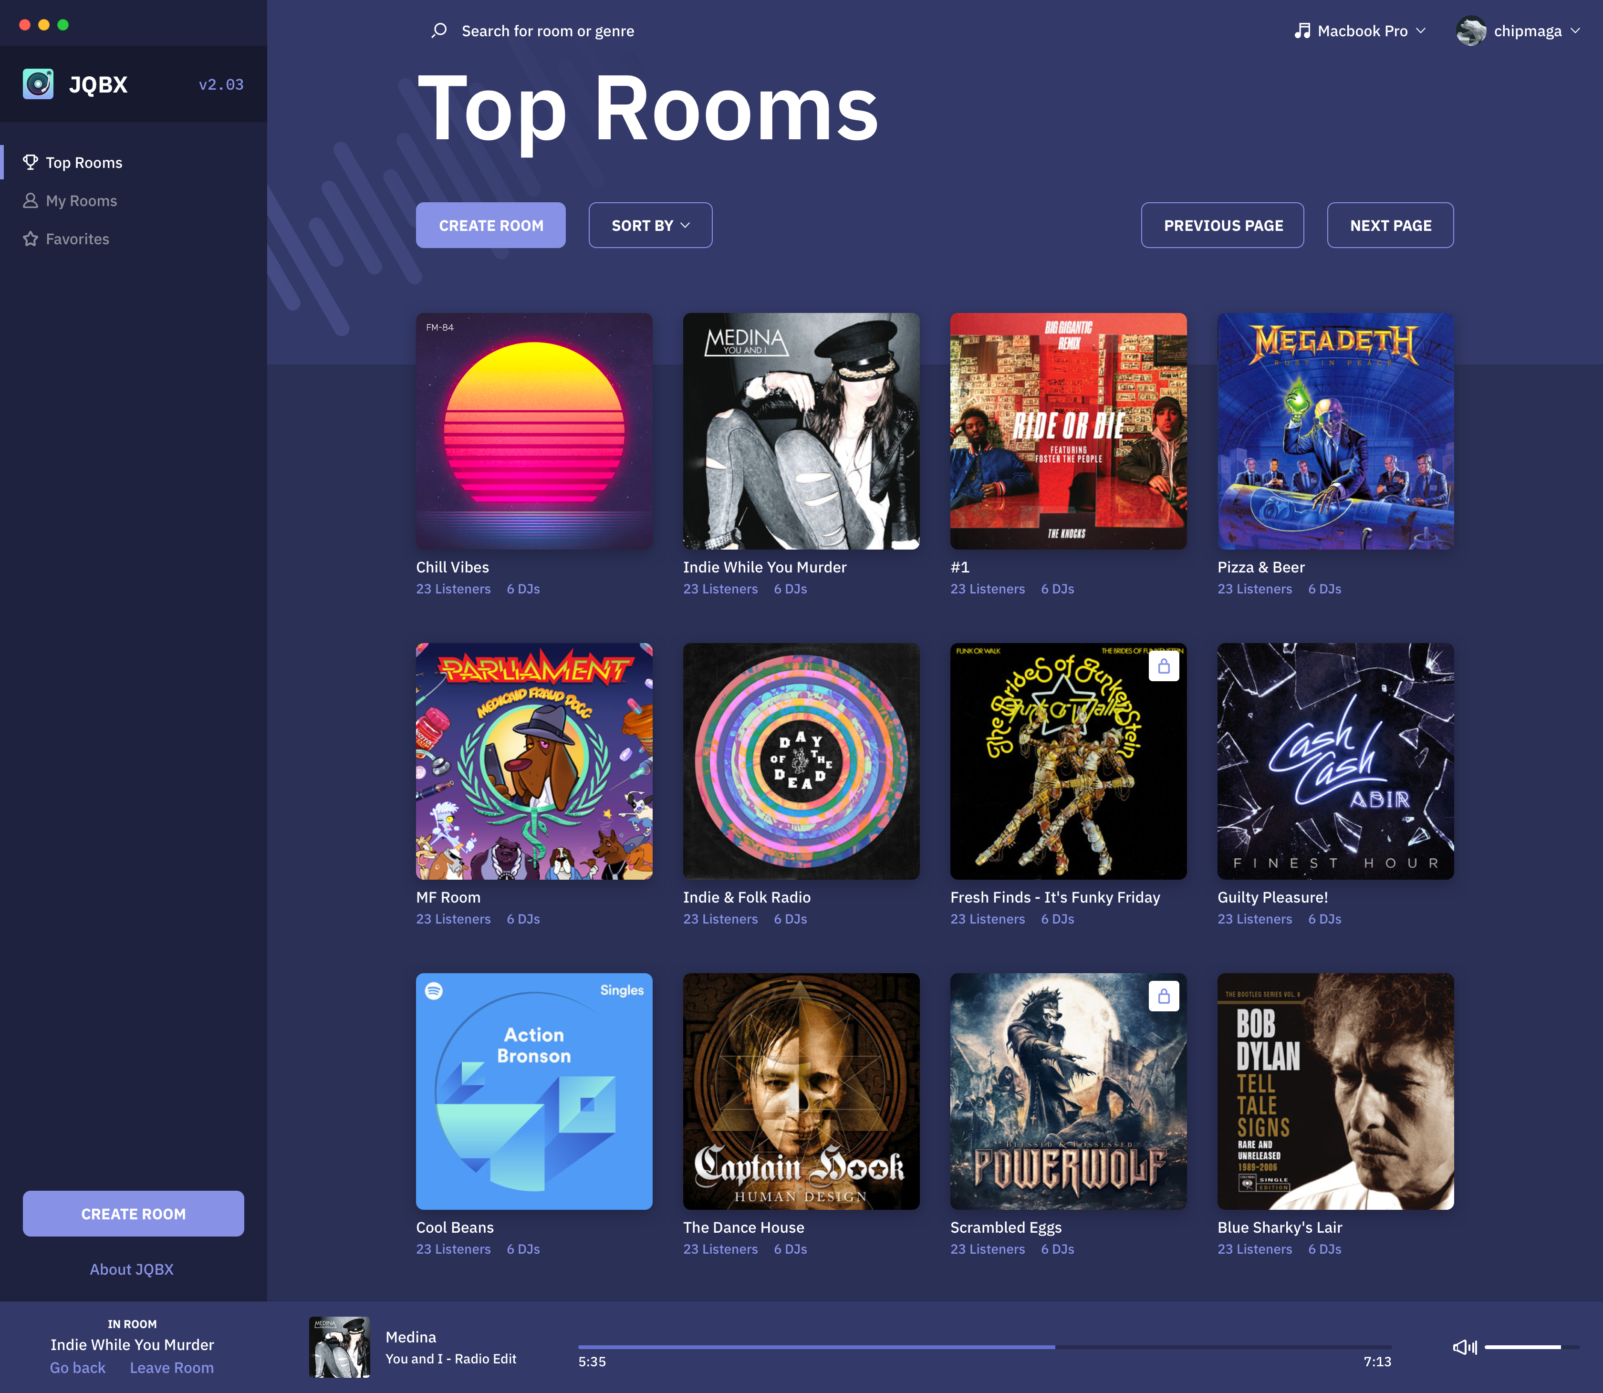1603x1393 pixels.
Task: Click '23 Listeners' under Chill Vibes
Action: point(453,589)
